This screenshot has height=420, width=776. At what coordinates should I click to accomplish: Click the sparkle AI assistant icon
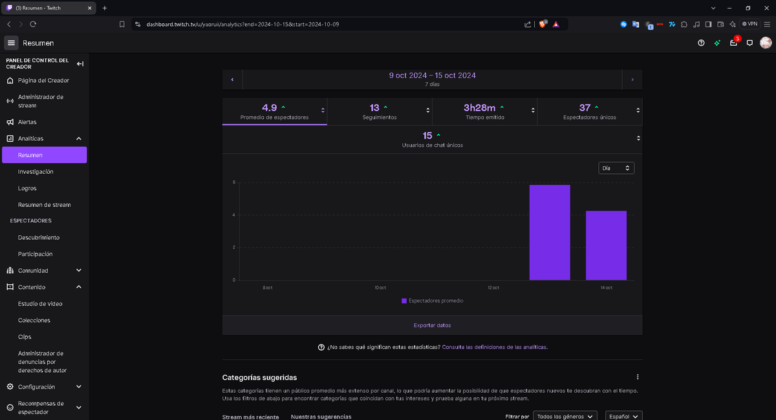click(716, 43)
